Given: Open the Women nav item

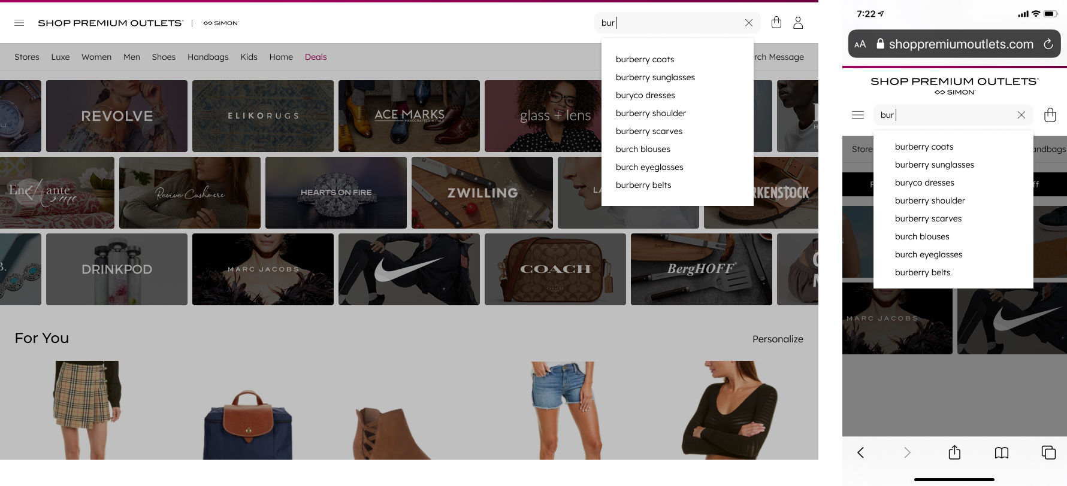Looking at the screenshot, I should tap(96, 57).
